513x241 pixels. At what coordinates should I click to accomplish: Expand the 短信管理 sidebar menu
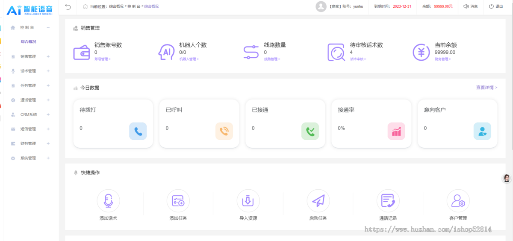pos(48,129)
